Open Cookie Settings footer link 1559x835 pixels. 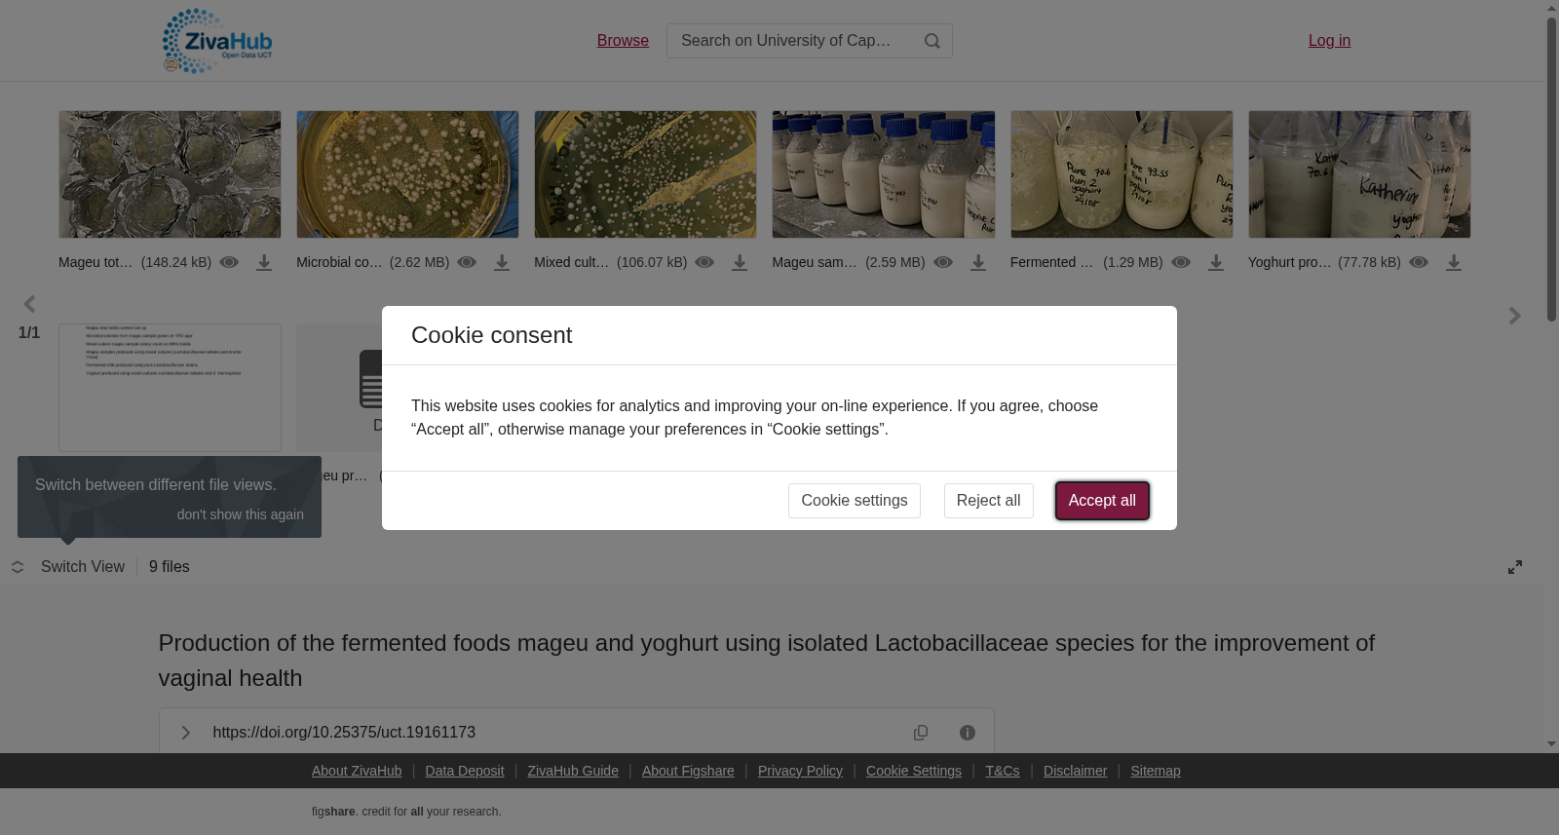coord(914,771)
